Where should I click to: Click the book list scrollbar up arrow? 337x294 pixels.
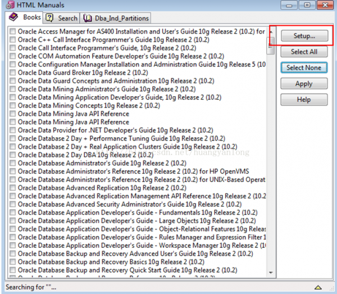pyautogui.click(x=271, y=32)
